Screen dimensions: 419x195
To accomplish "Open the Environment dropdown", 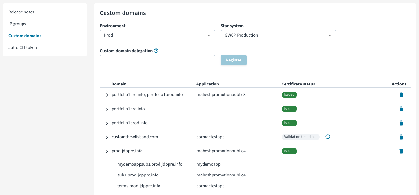I will [158, 35].
